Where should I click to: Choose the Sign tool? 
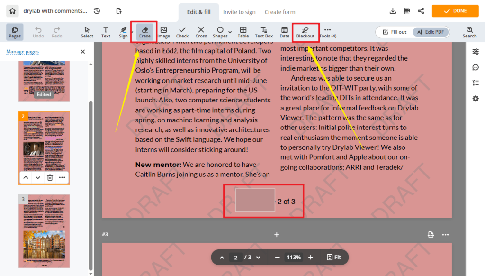[x=123, y=32]
